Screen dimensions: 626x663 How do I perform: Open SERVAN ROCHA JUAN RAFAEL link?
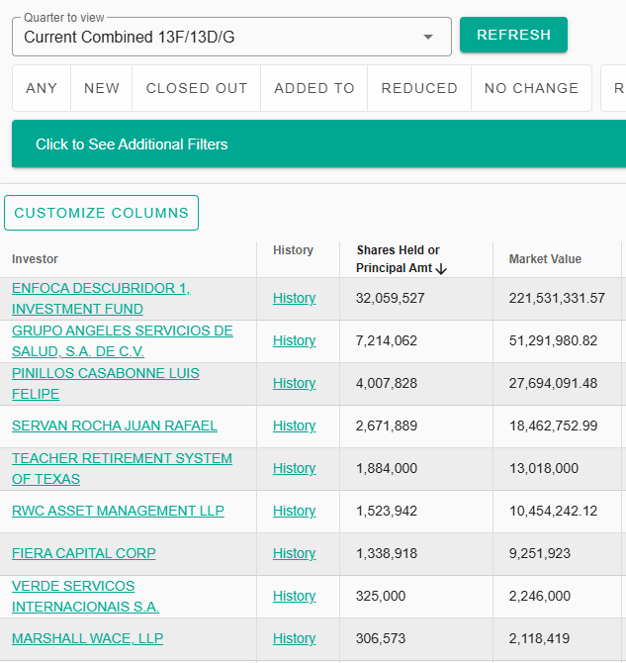(115, 426)
